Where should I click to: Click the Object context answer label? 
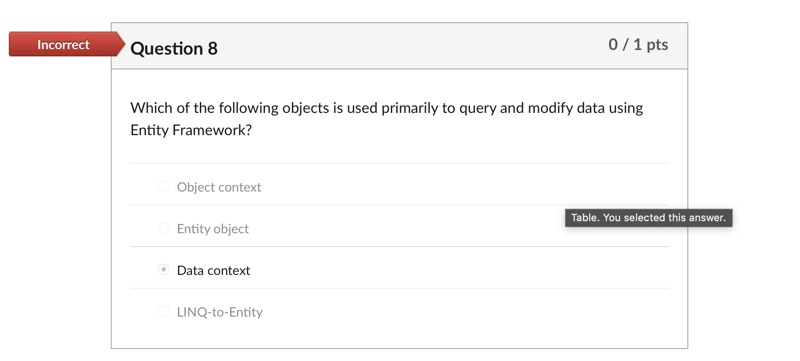[219, 187]
